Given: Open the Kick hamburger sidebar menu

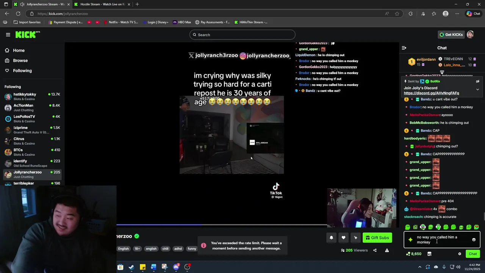Looking at the screenshot, I should 8,35.
